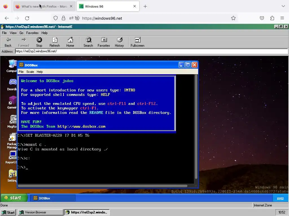Reload the page in Firefox
Image resolution: width=289 pixels, height=216 pixels.
point(27,18)
